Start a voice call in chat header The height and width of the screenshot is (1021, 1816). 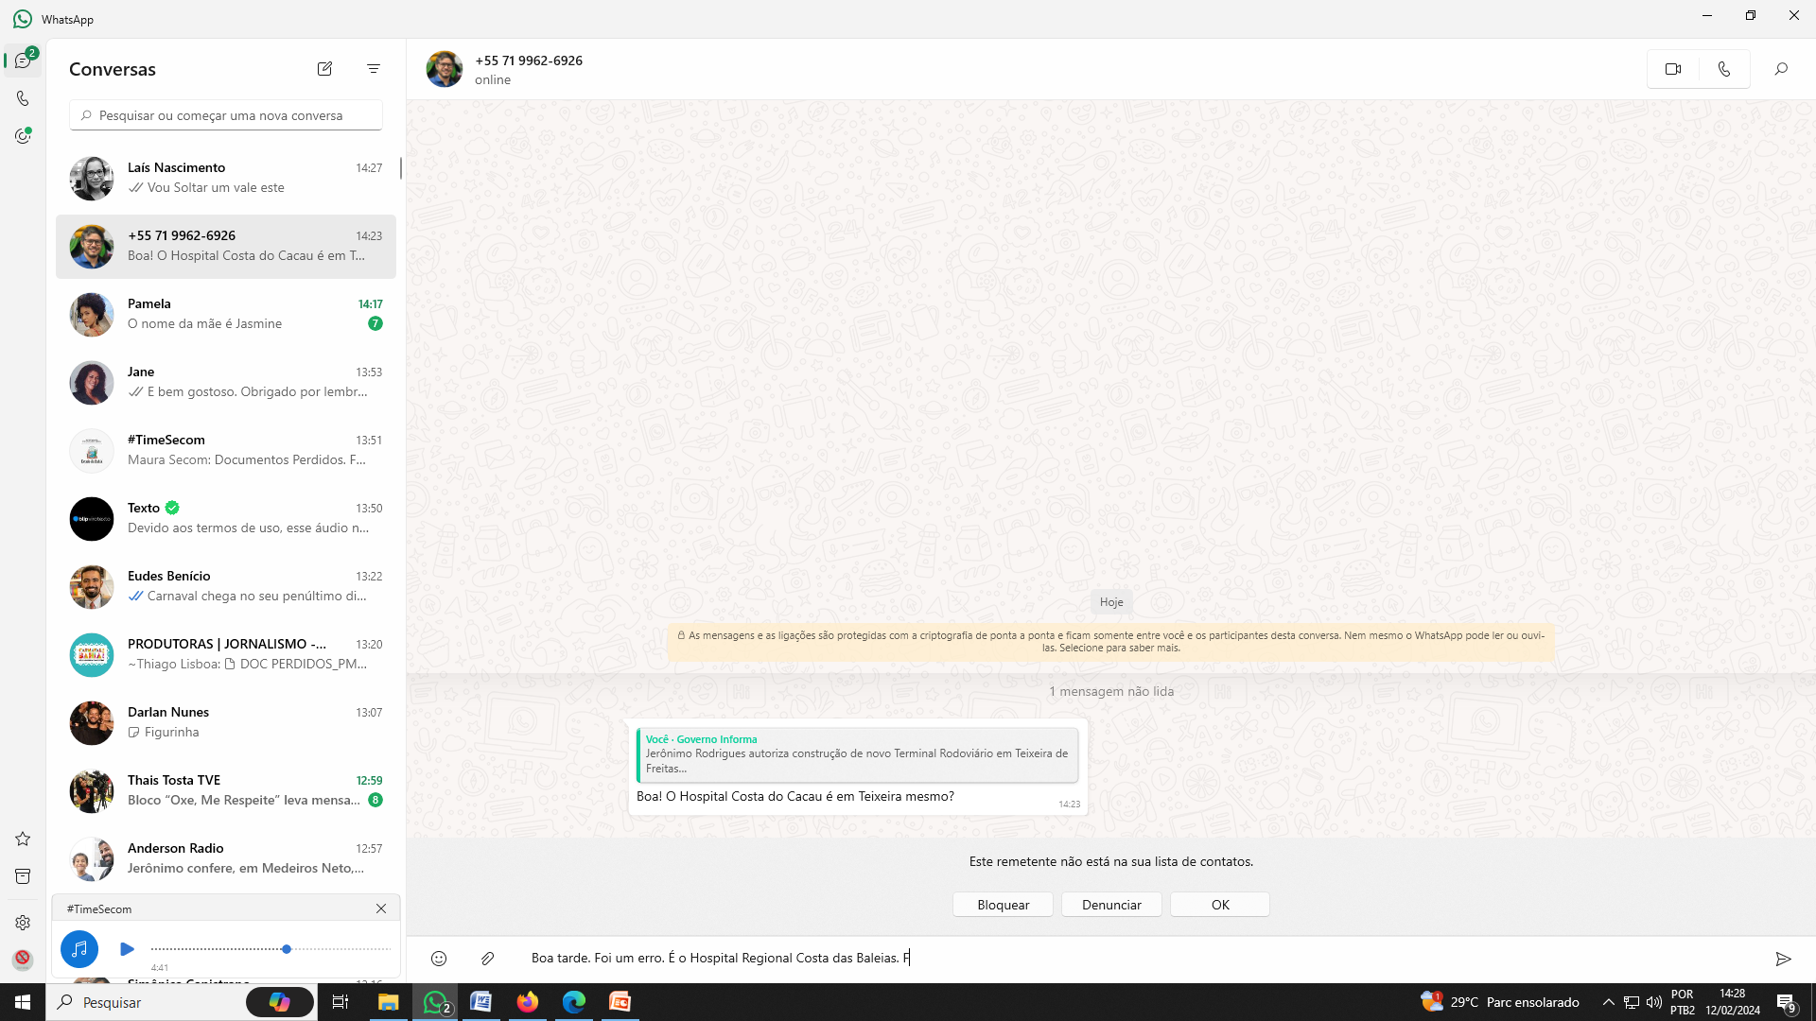[1723, 69]
